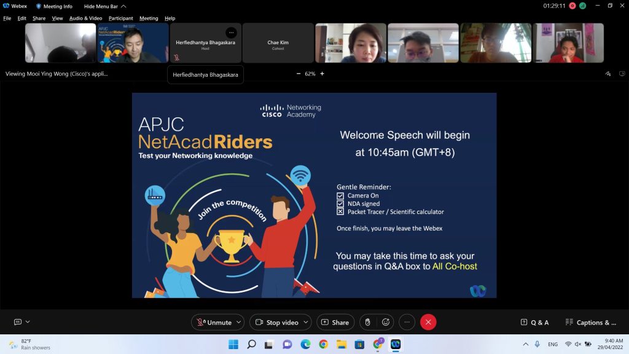Select the masked man with glasses thumbnail
629x354 pixels.
[x=423, y=43]
